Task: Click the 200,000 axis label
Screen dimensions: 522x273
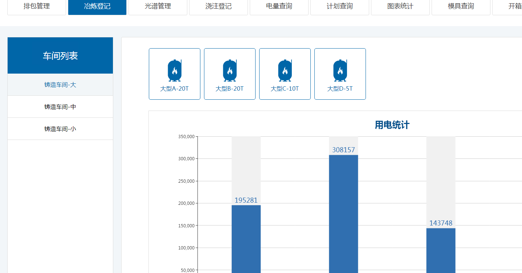Action: pyautogui.click(x=187, y=203)
